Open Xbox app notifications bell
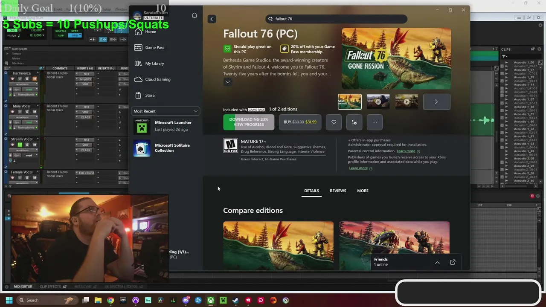Image resolution: width=546 pixels, height=307 pixels. coord(195,15)
